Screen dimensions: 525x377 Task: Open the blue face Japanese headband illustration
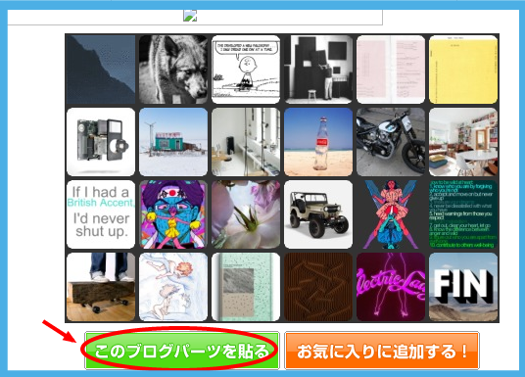[173, 214]
